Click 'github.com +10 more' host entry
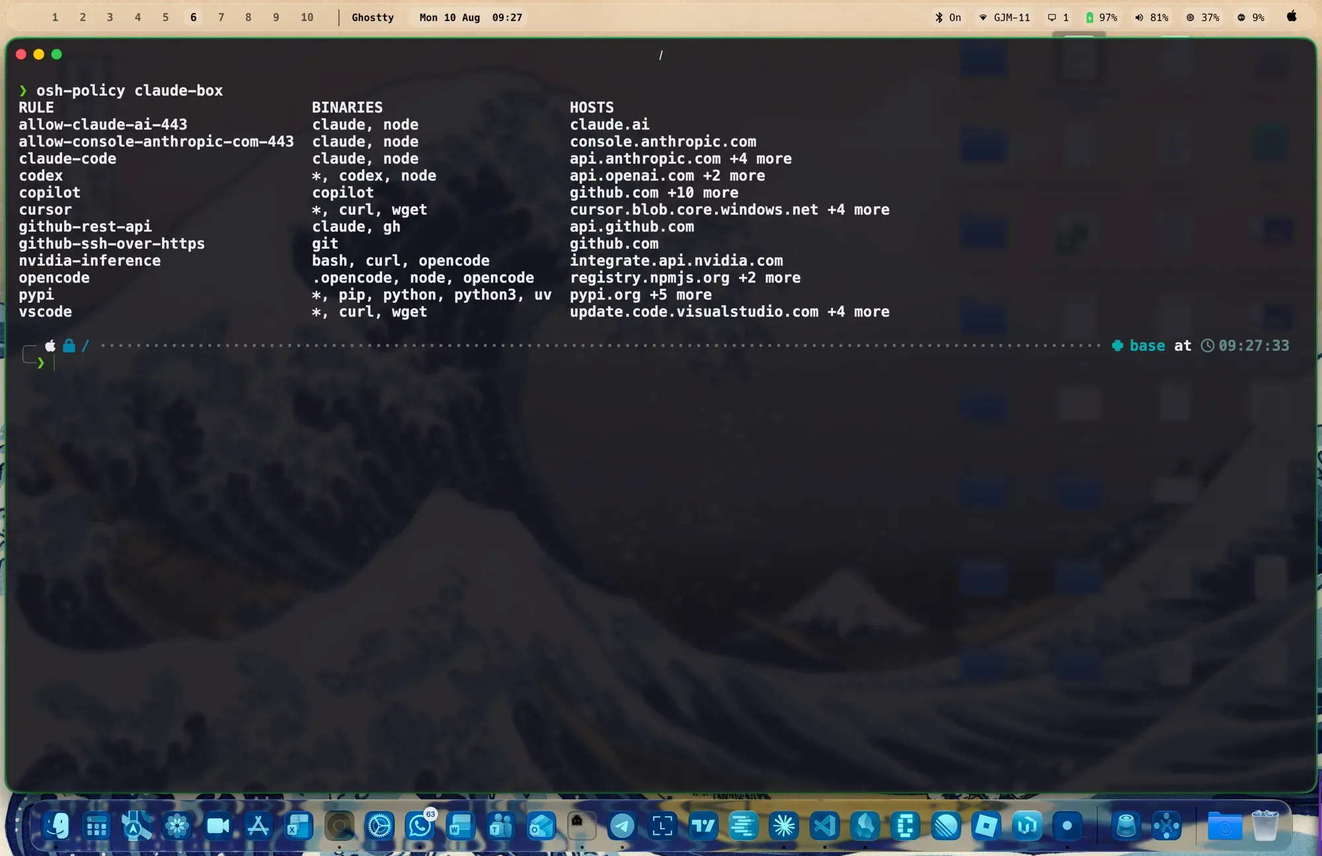Image resolution: width=1322 pixels, height=856 pixels. click(x=654, y=192)
